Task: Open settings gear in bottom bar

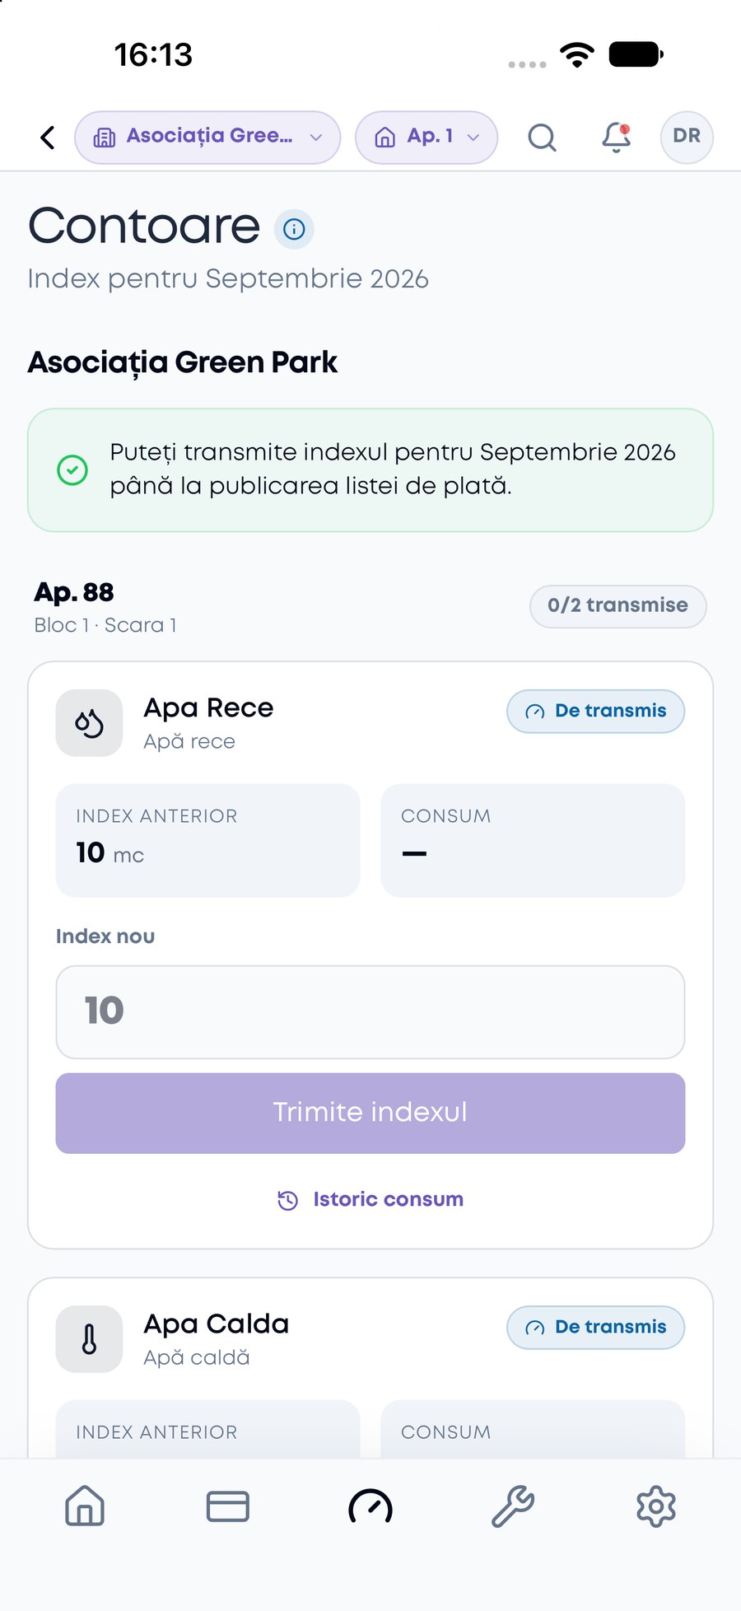Action: (x=656, y=1506)
